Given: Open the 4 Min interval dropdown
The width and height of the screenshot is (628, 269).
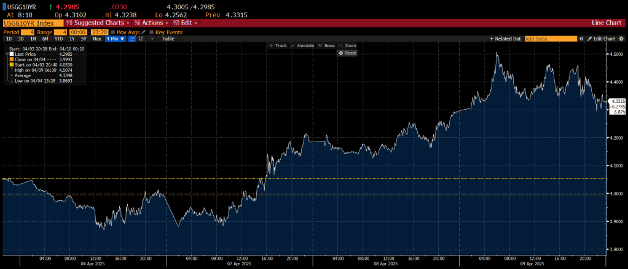Looking at the screenshot, I should pyautogui.click(x=115, y=39).
